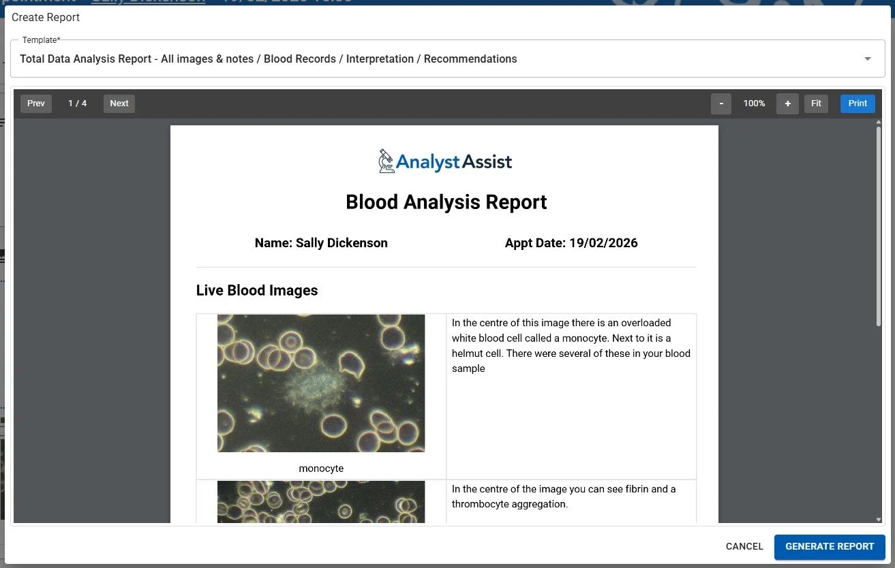Click 'Appt Date: 19/02/2026' text
The image size is (895, 568).
click(571, 243)
